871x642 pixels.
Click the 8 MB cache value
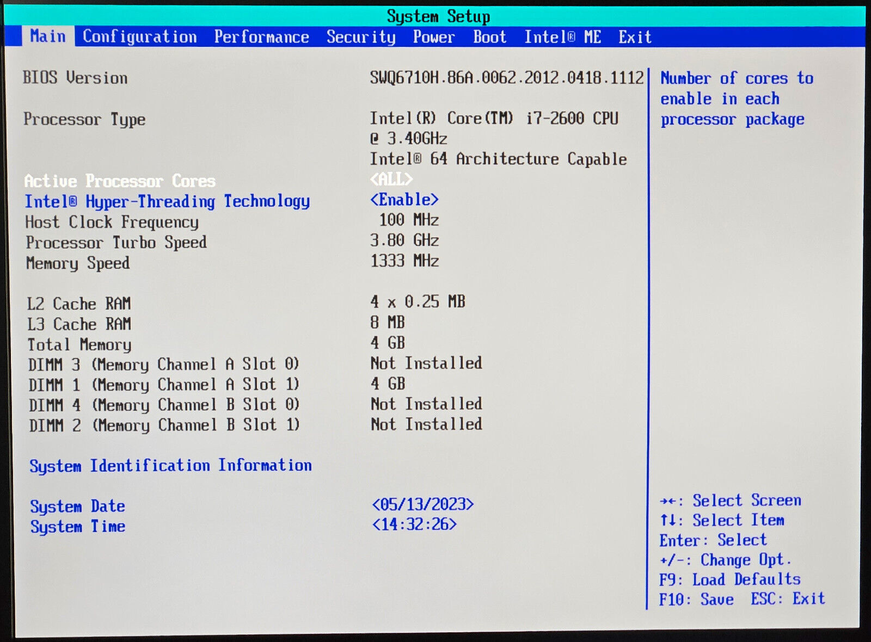388,322
